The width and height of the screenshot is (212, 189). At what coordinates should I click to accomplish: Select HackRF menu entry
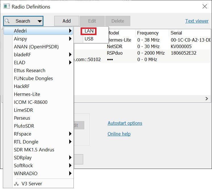point(38,86)
